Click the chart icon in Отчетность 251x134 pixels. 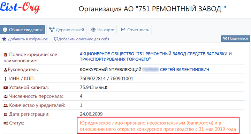tap(123, 30)
